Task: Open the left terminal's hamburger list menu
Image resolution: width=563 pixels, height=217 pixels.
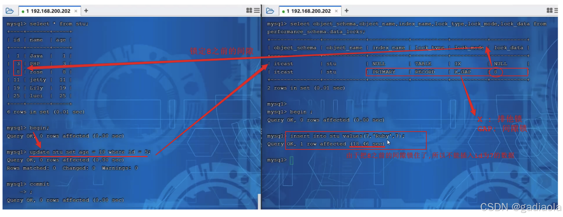Action: pos(257,11)
